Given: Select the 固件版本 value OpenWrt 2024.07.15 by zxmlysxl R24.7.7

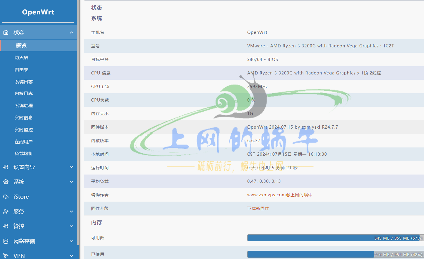Looking at the screenshot, I should (x=293, y=127).
